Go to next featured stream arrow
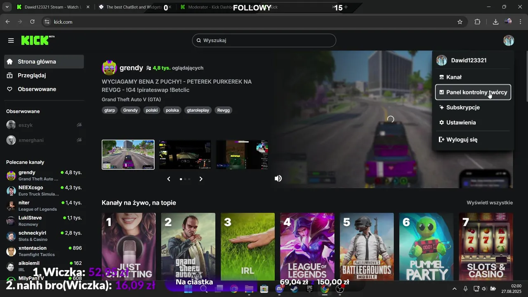Viewport: 528px width, 297px height. coord(201,179)
